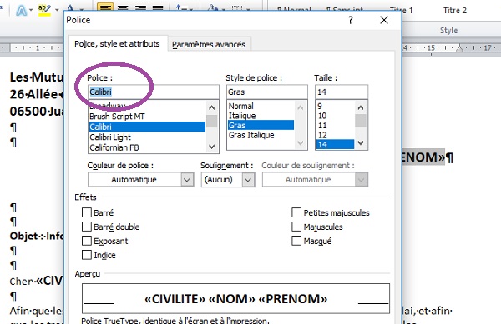Close the Police dialog with the X
The height and width of the screenshot is (324, 501).
click(384, 20)
